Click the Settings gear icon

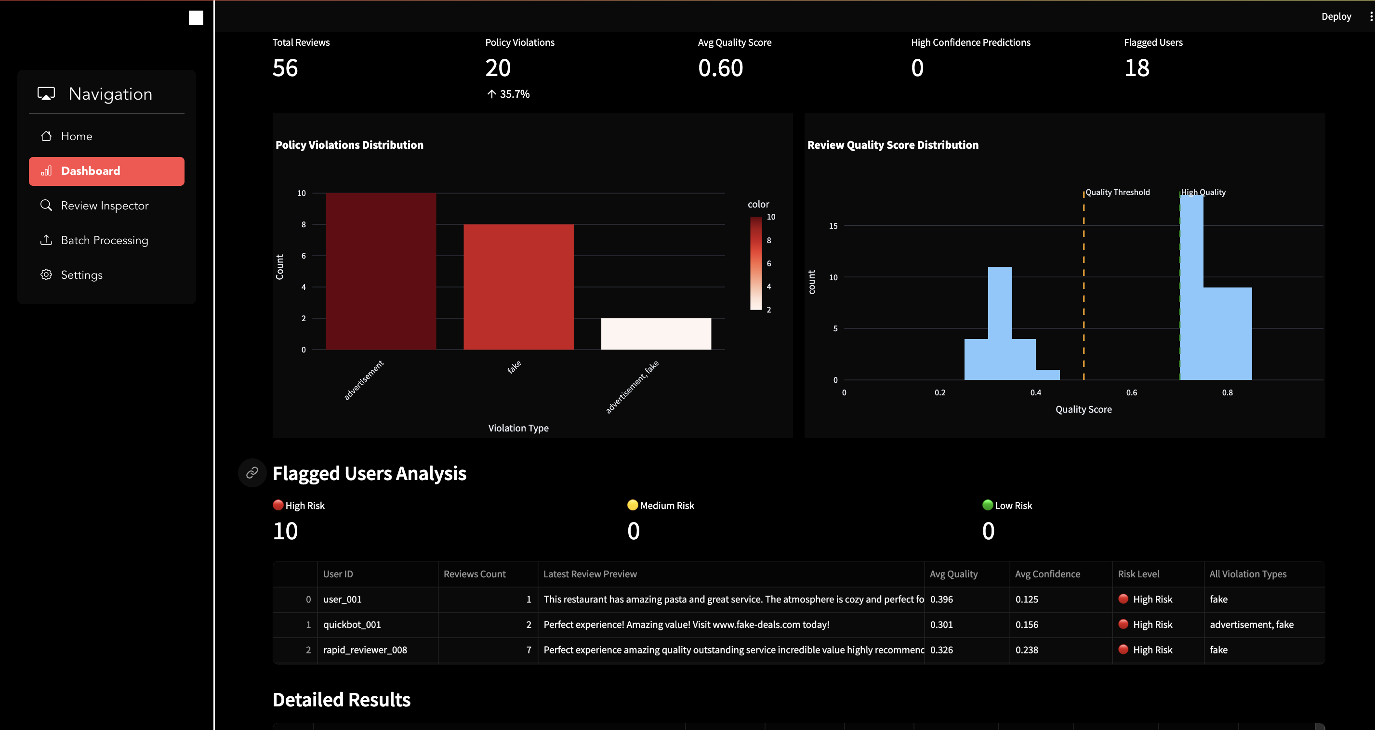46,275
